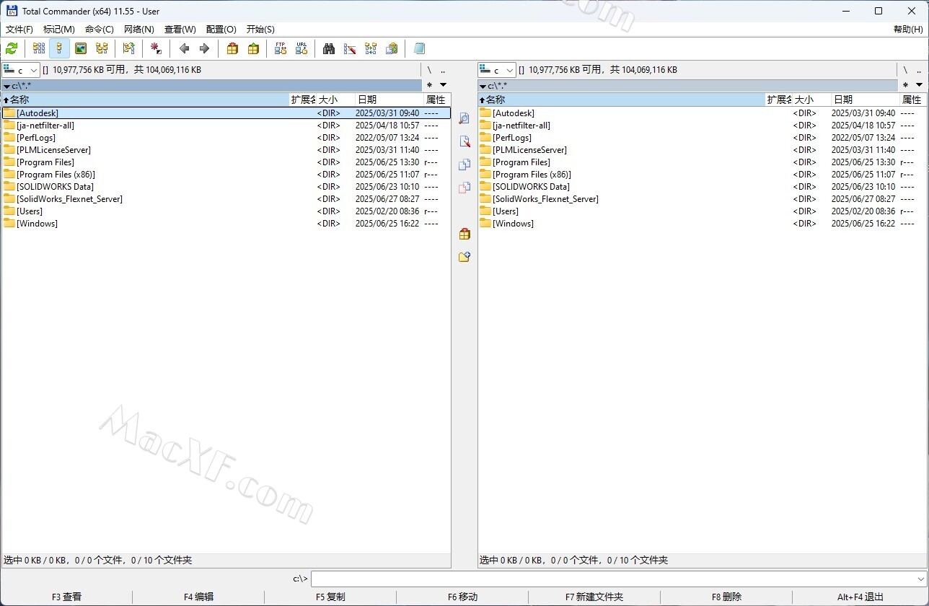Viewport: 929px width, 606px height.
Task: Toggle the directory tree view icon
Action: (x=102, y=48)
